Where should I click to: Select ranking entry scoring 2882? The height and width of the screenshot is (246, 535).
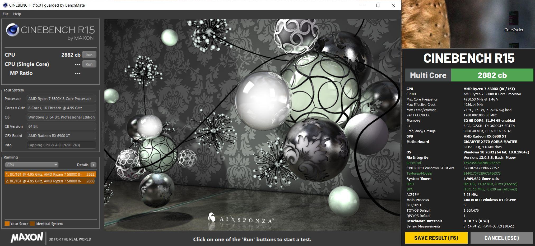(x=50, y=175)
